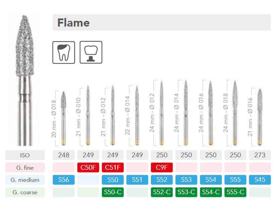Select the green S55-C coarse grit code

[x=235, y=192]
